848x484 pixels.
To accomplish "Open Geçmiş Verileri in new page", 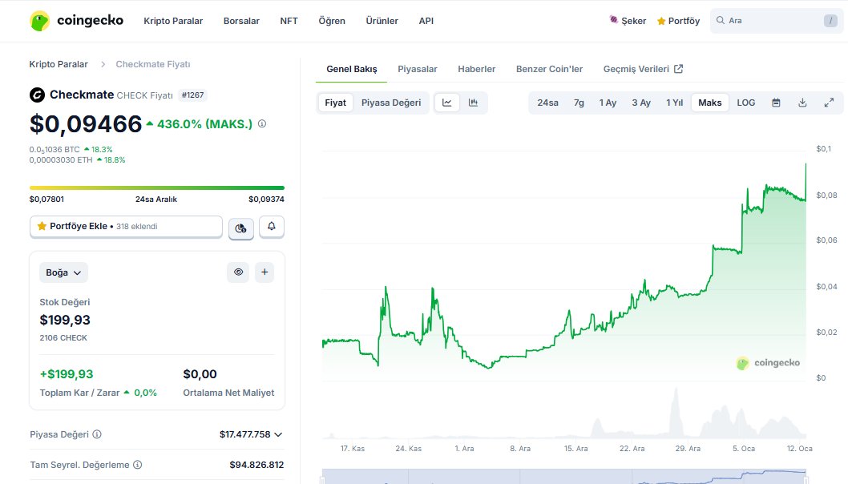I will [638, 69].
